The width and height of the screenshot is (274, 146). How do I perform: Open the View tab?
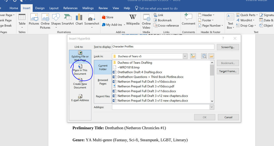tap(116, 8)
